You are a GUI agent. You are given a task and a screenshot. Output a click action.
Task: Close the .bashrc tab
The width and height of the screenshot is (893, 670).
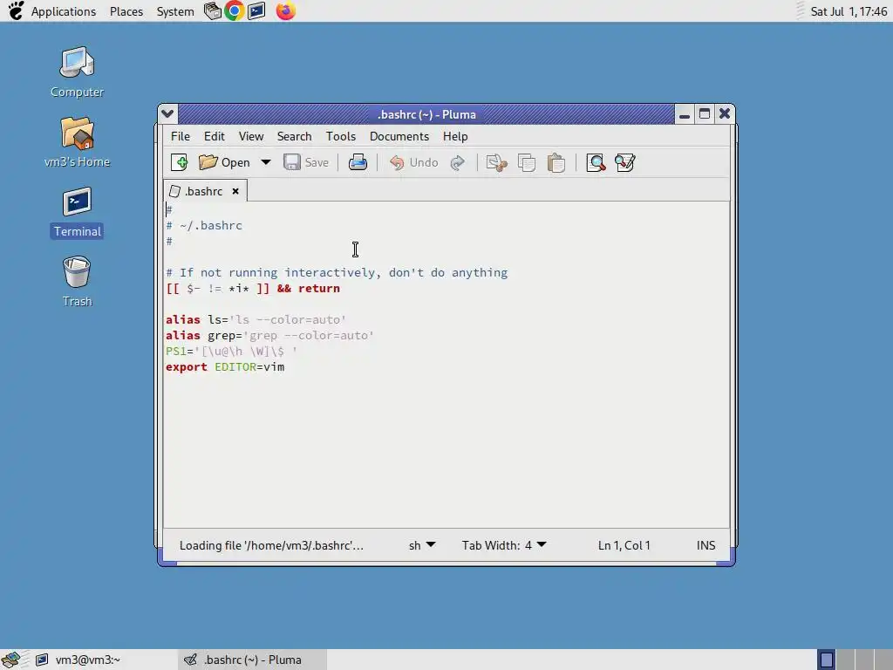235,191
